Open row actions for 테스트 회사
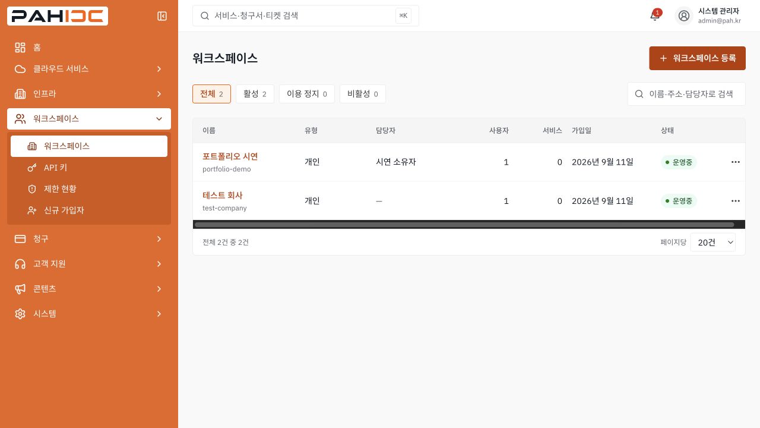Screen dimensions: 760x428 736,201
